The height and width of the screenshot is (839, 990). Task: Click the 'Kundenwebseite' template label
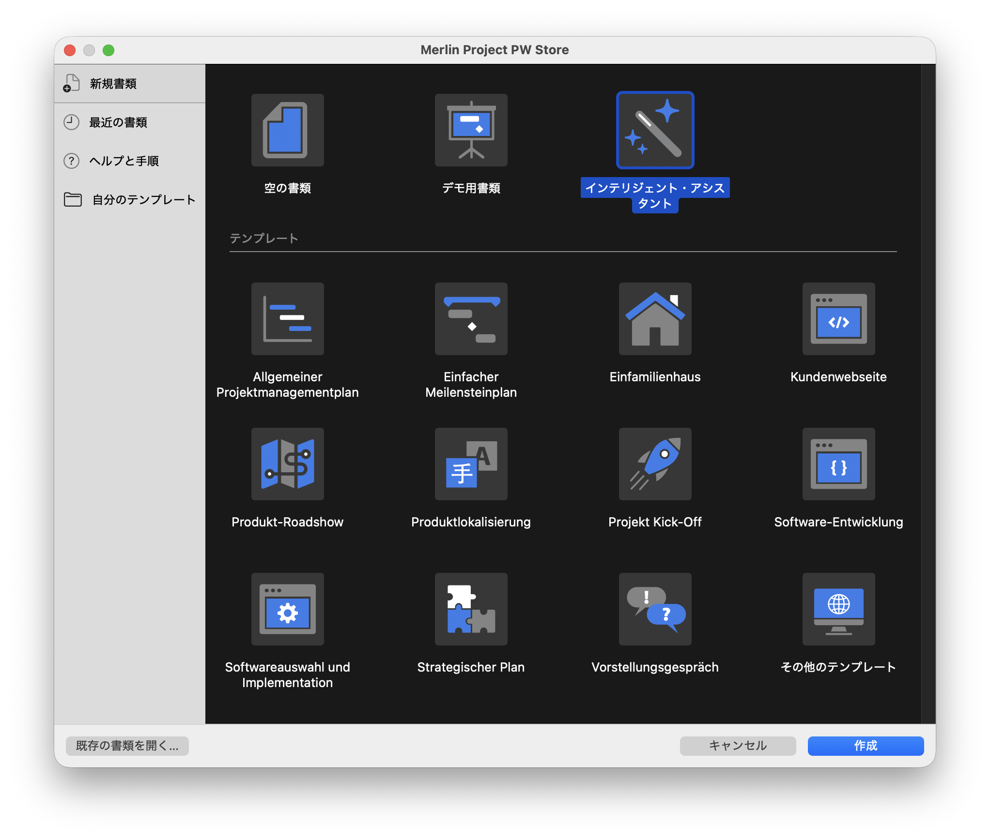[838, 377]
